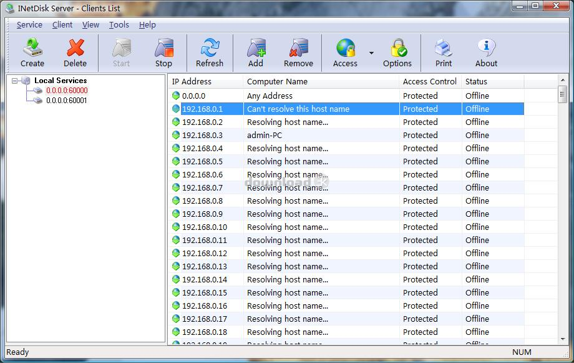This screenshot has width=574, height=363.
Task: Select the Any Address computer name cell
Action: click(270, 96)
